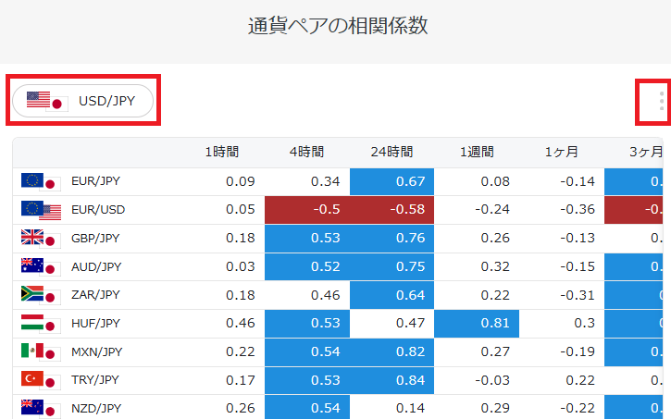Click the EUR/JPY flag icon
This screenshot has width=671, height=419.
pyautogui.click(x=41, y=182)
